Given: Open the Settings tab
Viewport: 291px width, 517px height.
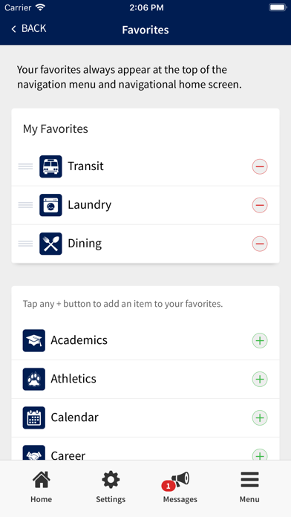Looking at the screenshot, I should [111, 487].
